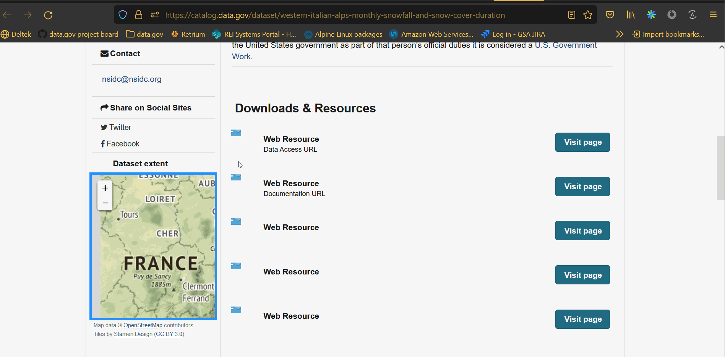Image resolution: width=725 pixels, height=357 pixels.
Task: Open the Library icon in toolbar
Action: click(631, 15)
